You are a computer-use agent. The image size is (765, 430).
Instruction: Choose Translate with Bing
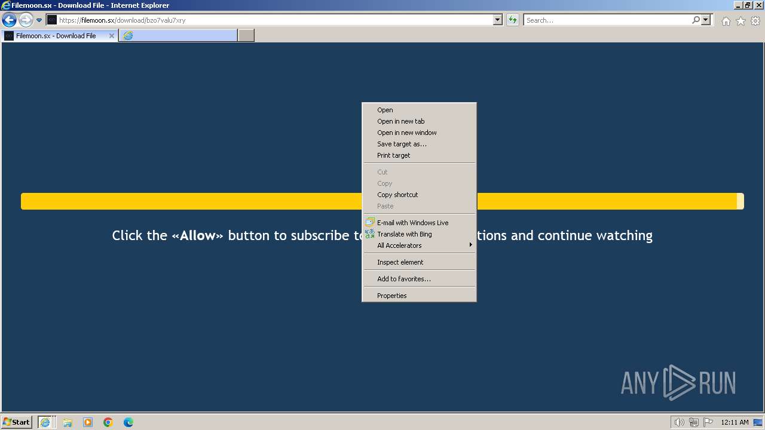click(419, 234)
